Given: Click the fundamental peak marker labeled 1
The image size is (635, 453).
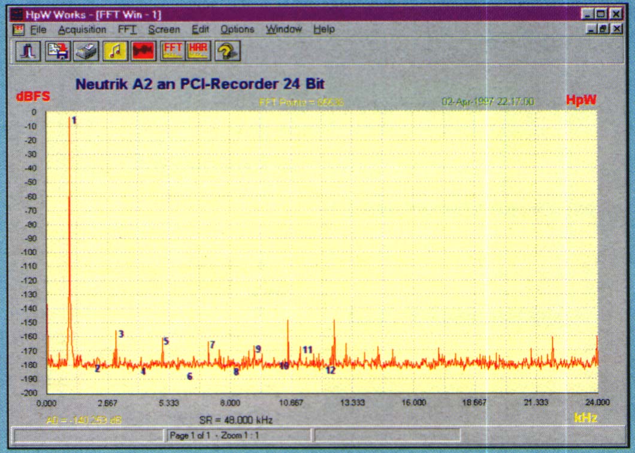Looking at the screenshot, I should click(74, 120).
